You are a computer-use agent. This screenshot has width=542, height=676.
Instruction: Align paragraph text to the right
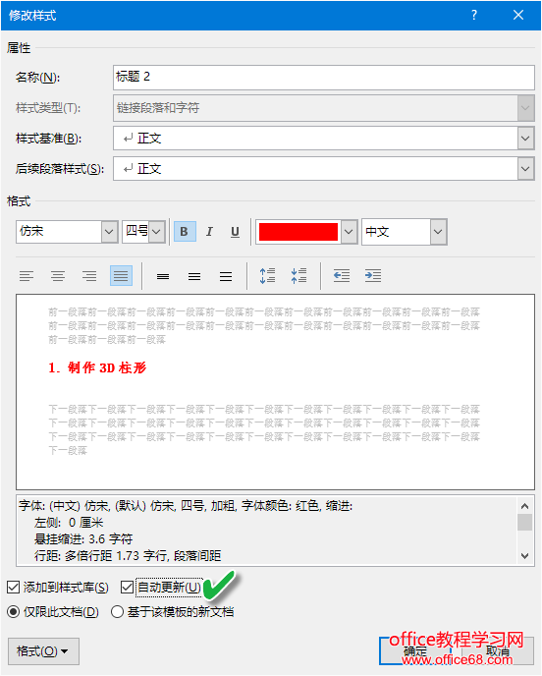(89, 276)
